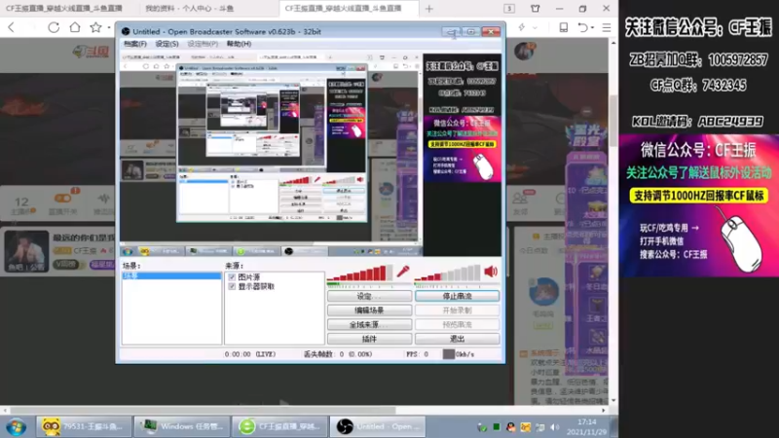The image size is (779, 438).
Task: Go to the browser home page icon
Action: (75, 27)
